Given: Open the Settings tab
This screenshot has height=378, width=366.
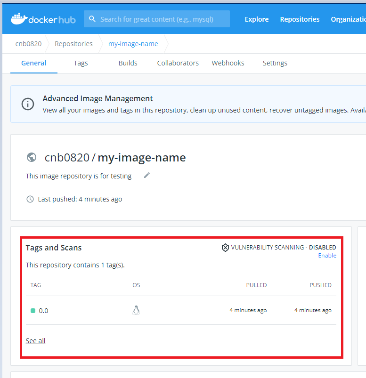Looking at the screenshot, I should click(275, 63).
